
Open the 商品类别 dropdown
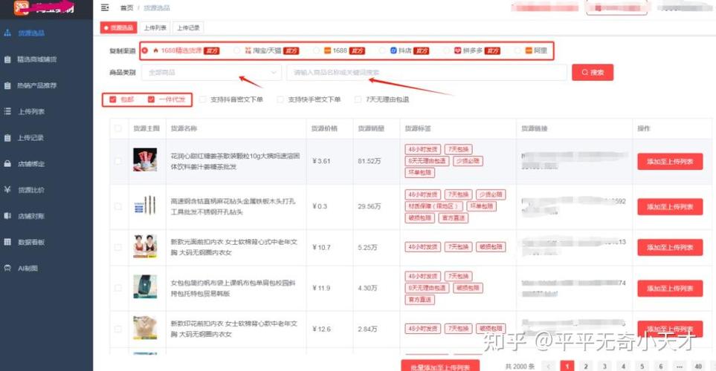(x=211, y=73)
